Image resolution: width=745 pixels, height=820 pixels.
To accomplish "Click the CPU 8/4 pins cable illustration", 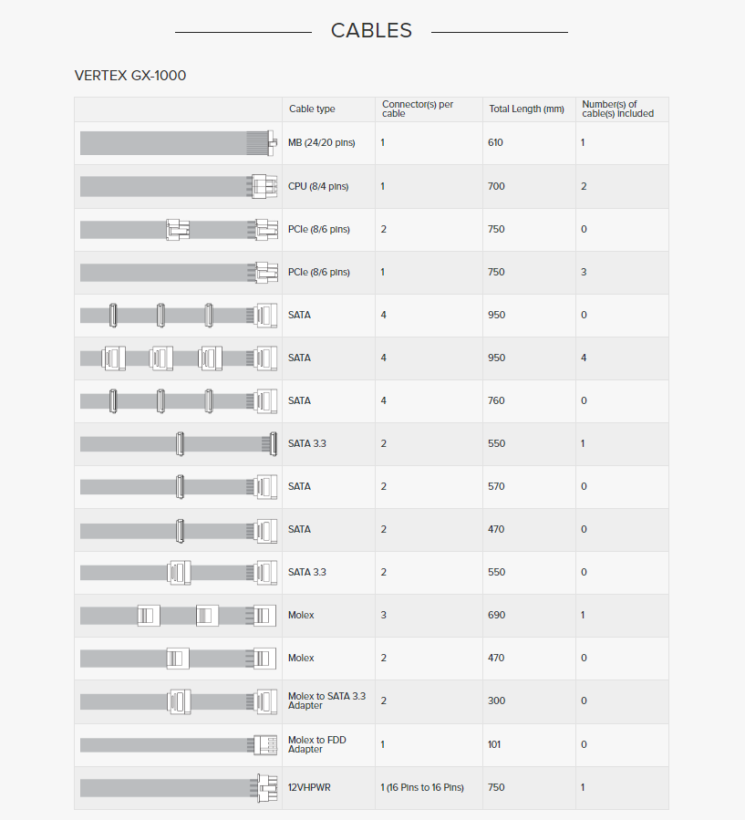I will (x=178, y=186).
